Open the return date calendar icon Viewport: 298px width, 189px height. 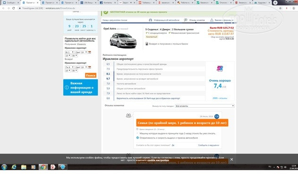click(89, 68)
